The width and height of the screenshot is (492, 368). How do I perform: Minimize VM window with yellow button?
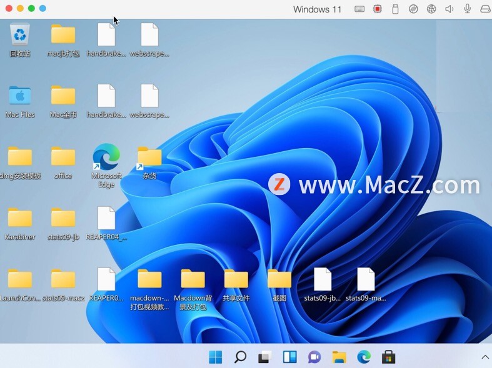point(20,9)
